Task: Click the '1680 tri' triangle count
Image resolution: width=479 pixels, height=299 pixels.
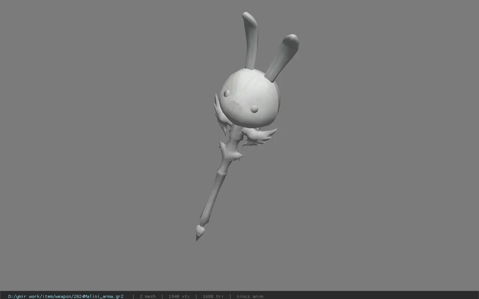Action: (213, 296)
